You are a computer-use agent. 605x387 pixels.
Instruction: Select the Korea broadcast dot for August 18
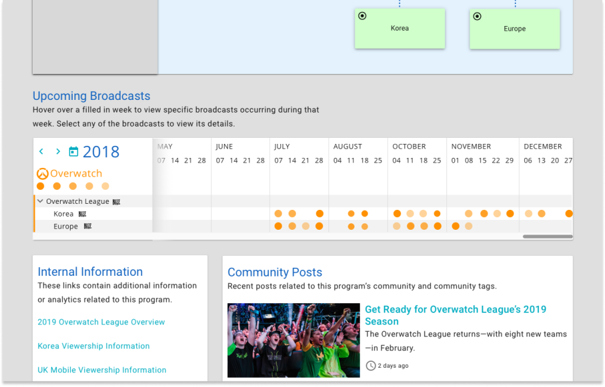coord(364,214)
